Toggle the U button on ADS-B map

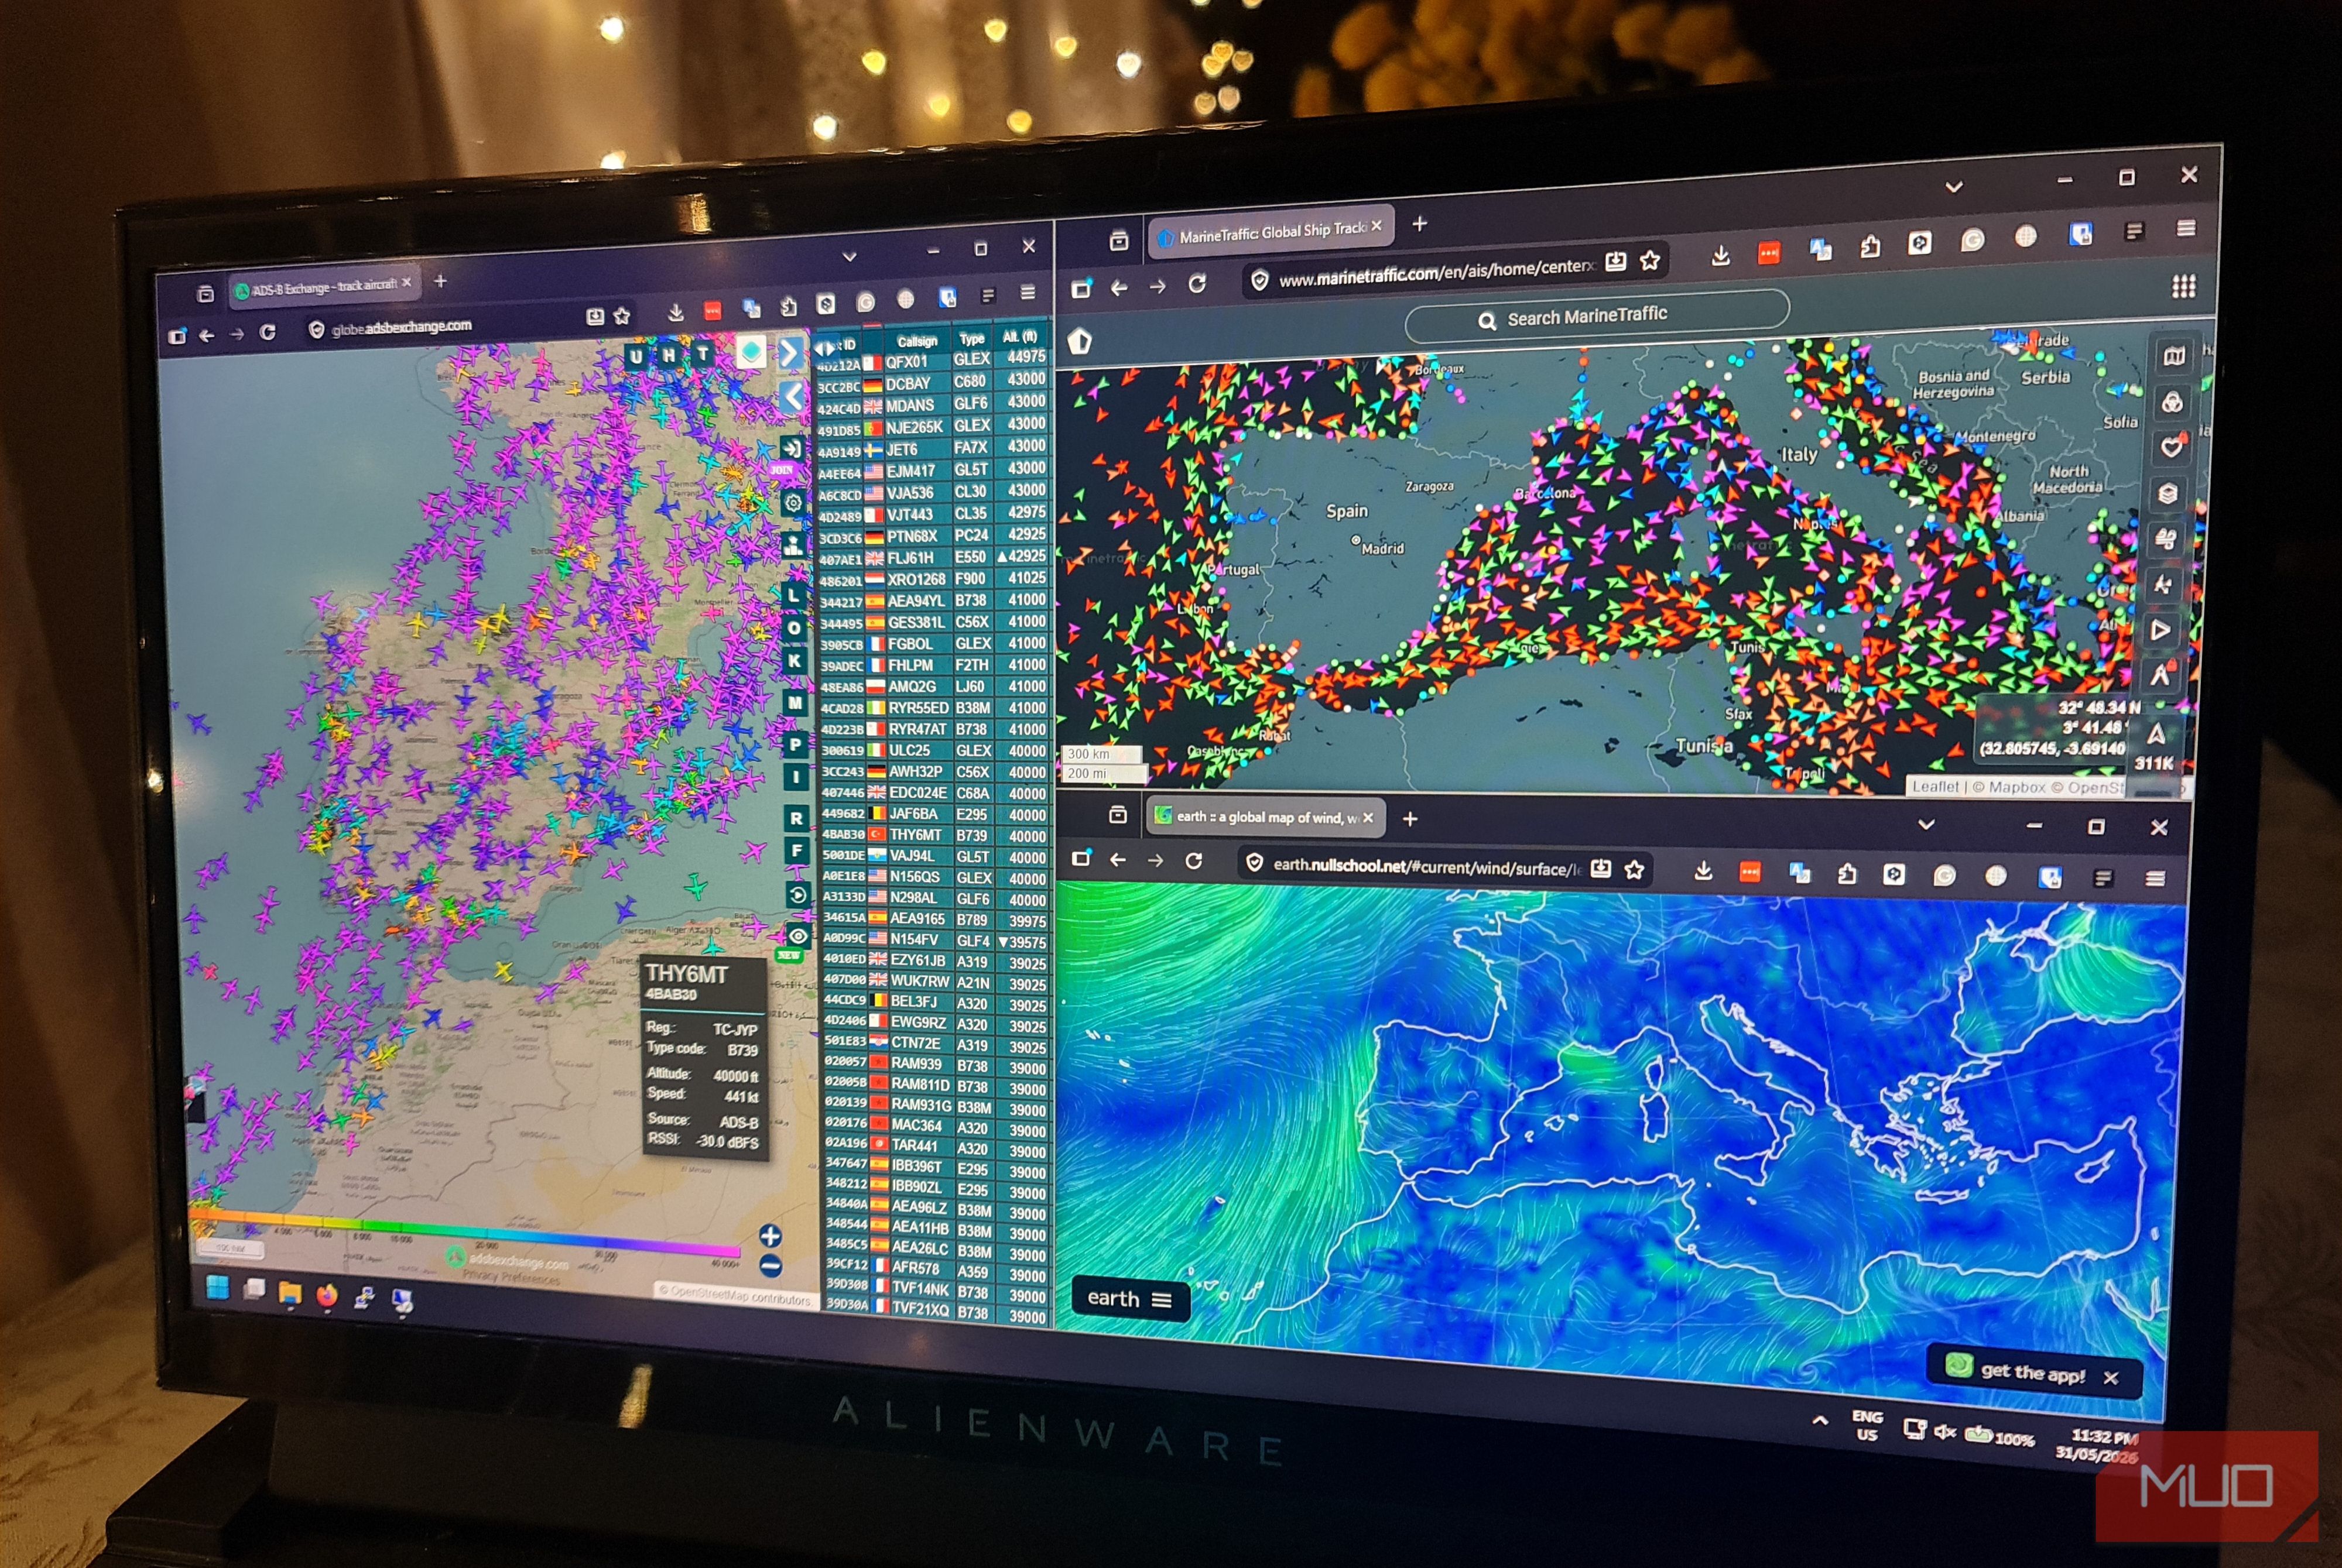[x=637, y=357]
